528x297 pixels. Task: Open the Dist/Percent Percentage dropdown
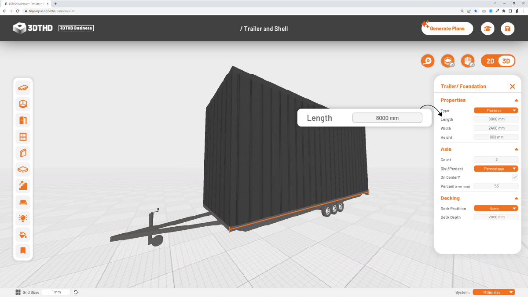496,169
